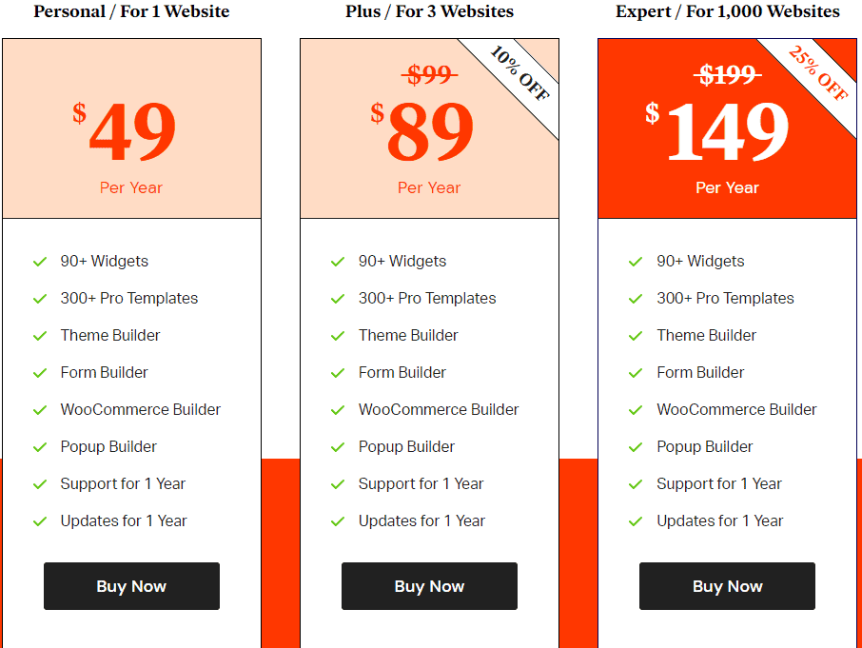Click the 25% OFF ribbon on Expert plan
Viewport: 862px width, 648px height.
pos(818,73)
